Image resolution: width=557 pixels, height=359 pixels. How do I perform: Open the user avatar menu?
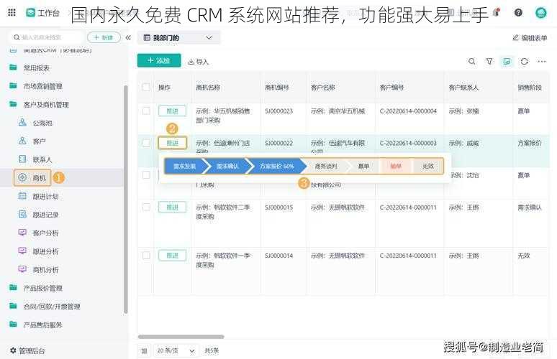click(540, 13)
